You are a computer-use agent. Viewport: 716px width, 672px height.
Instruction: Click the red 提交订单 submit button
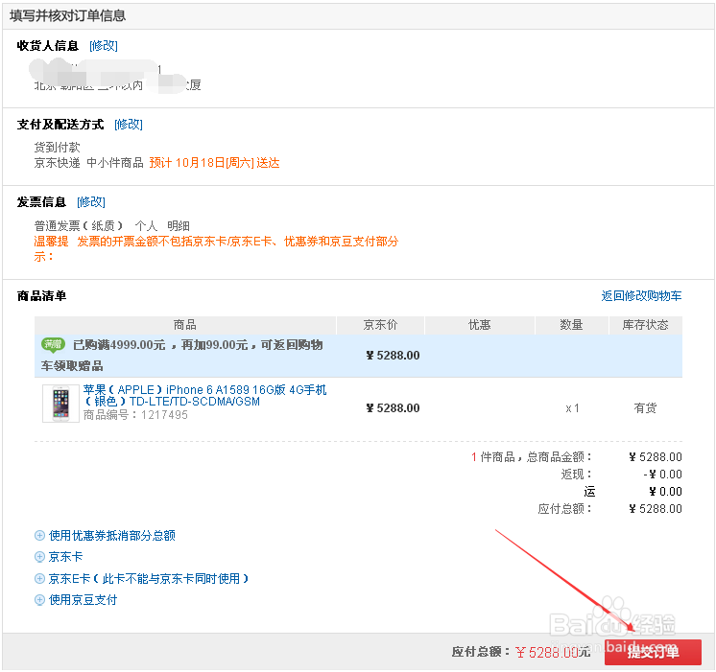coord(653,652)
